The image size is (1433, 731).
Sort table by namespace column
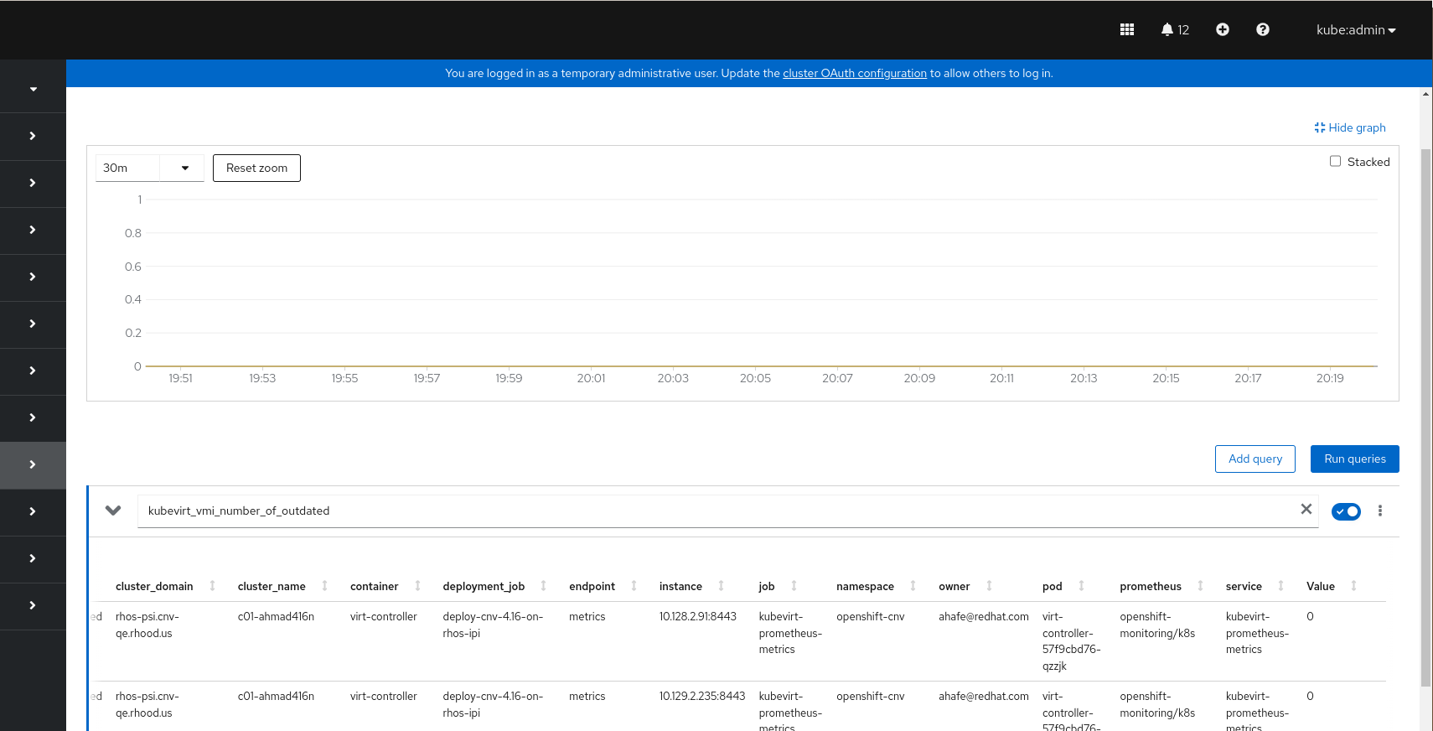point(877,586)
